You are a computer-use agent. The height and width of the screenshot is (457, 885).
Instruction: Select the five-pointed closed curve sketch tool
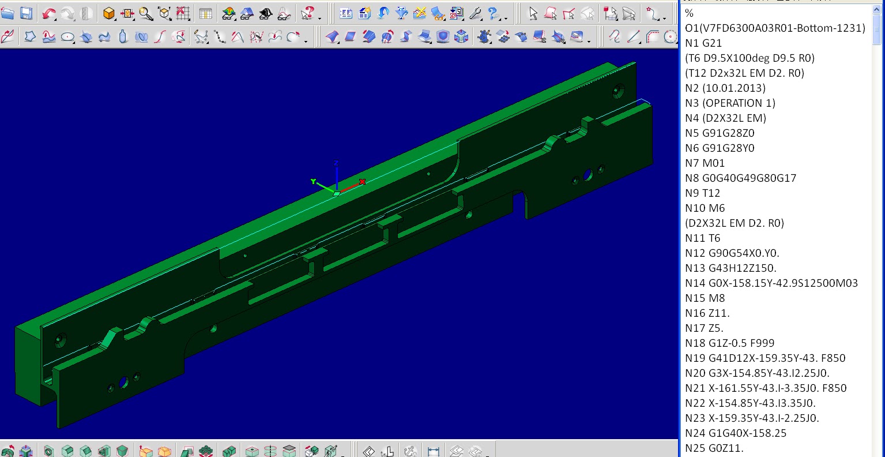(x=30, y=37)
